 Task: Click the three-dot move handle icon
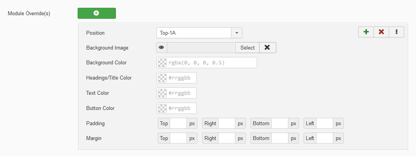click(396, 32)
